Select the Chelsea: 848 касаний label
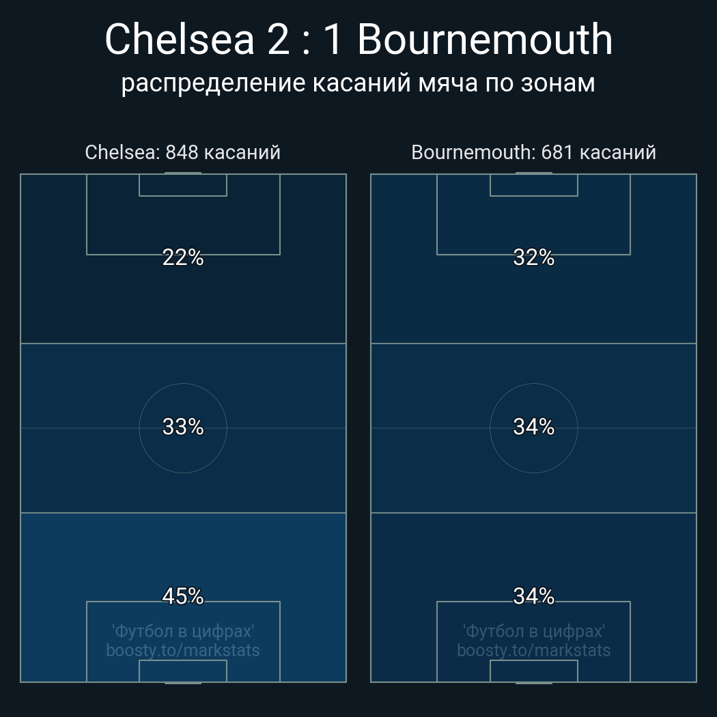 coord(182,152)
